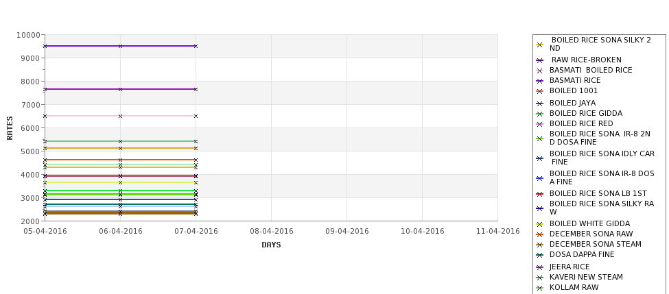669x294 pixels.
Task: Click BOILED RICE SONA IR-8 2ND DOSA FINE label
Action: [600, 138]
